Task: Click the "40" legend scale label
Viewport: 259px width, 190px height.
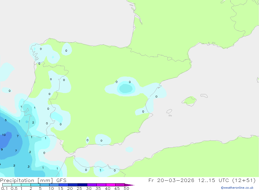Action: click(108, 188)
